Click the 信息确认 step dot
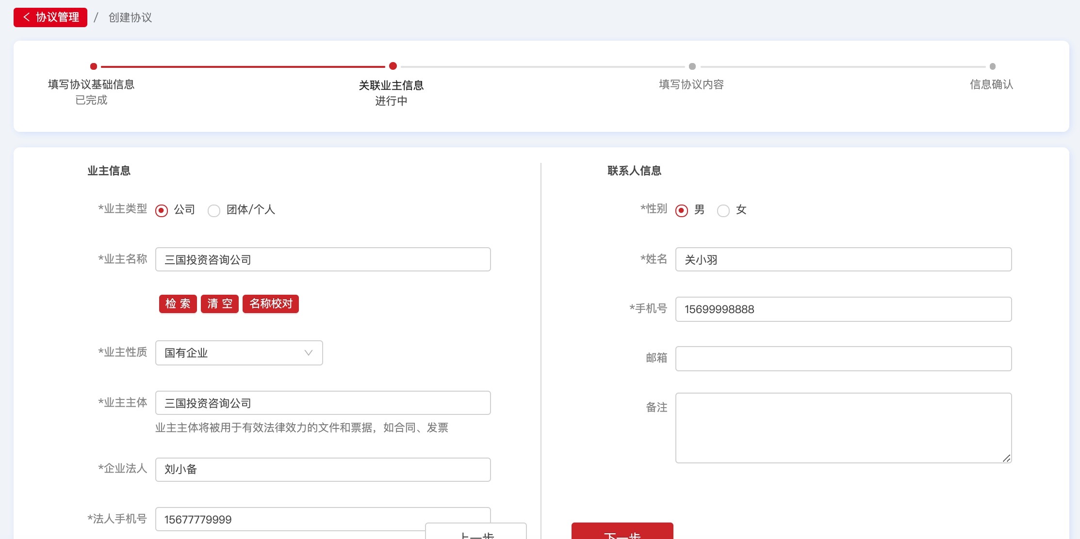The height and width of the screenshot is (539, 1080). (993, 66)
